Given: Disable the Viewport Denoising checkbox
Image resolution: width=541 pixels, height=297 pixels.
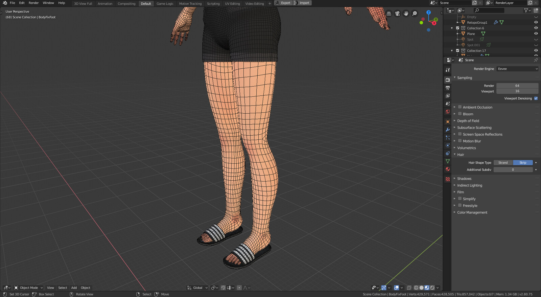Looking at the screenshot, I should click(536, 98).
